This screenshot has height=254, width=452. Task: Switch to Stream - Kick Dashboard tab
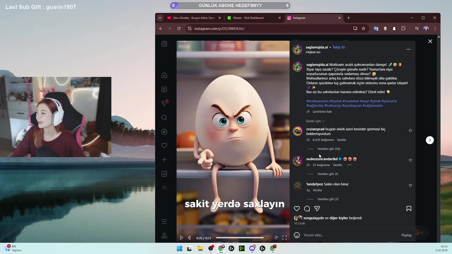254,18
